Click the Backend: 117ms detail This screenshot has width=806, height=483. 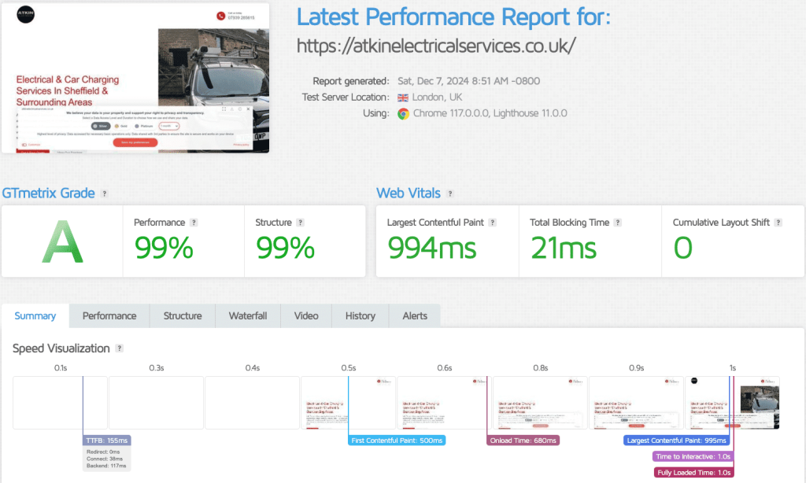pos(106,466)
